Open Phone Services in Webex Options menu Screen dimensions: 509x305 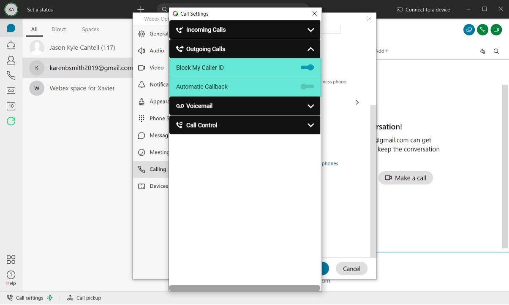point(151,118)
